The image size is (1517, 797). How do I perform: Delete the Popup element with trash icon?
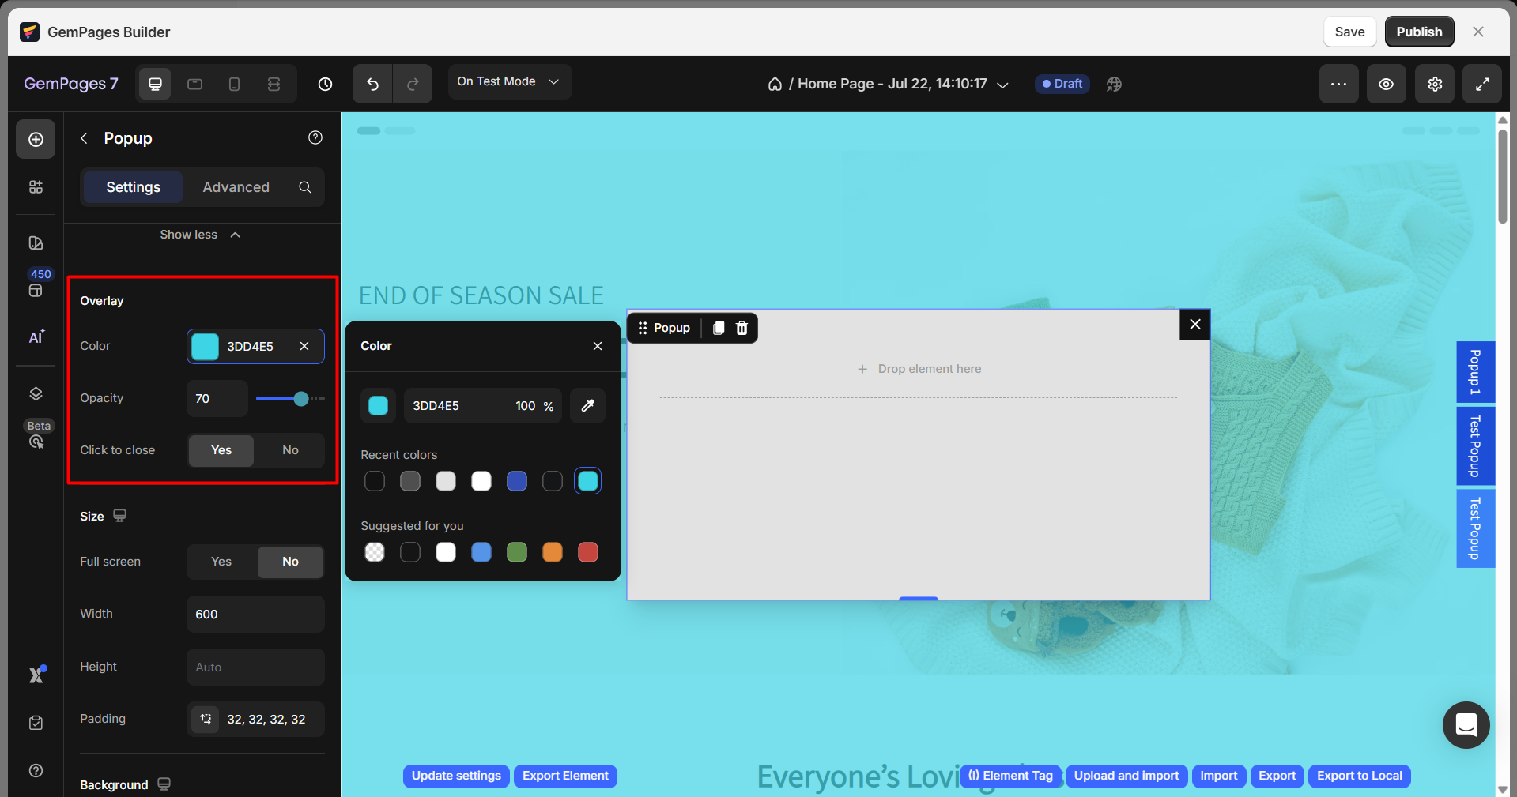(x=742, y=328)
